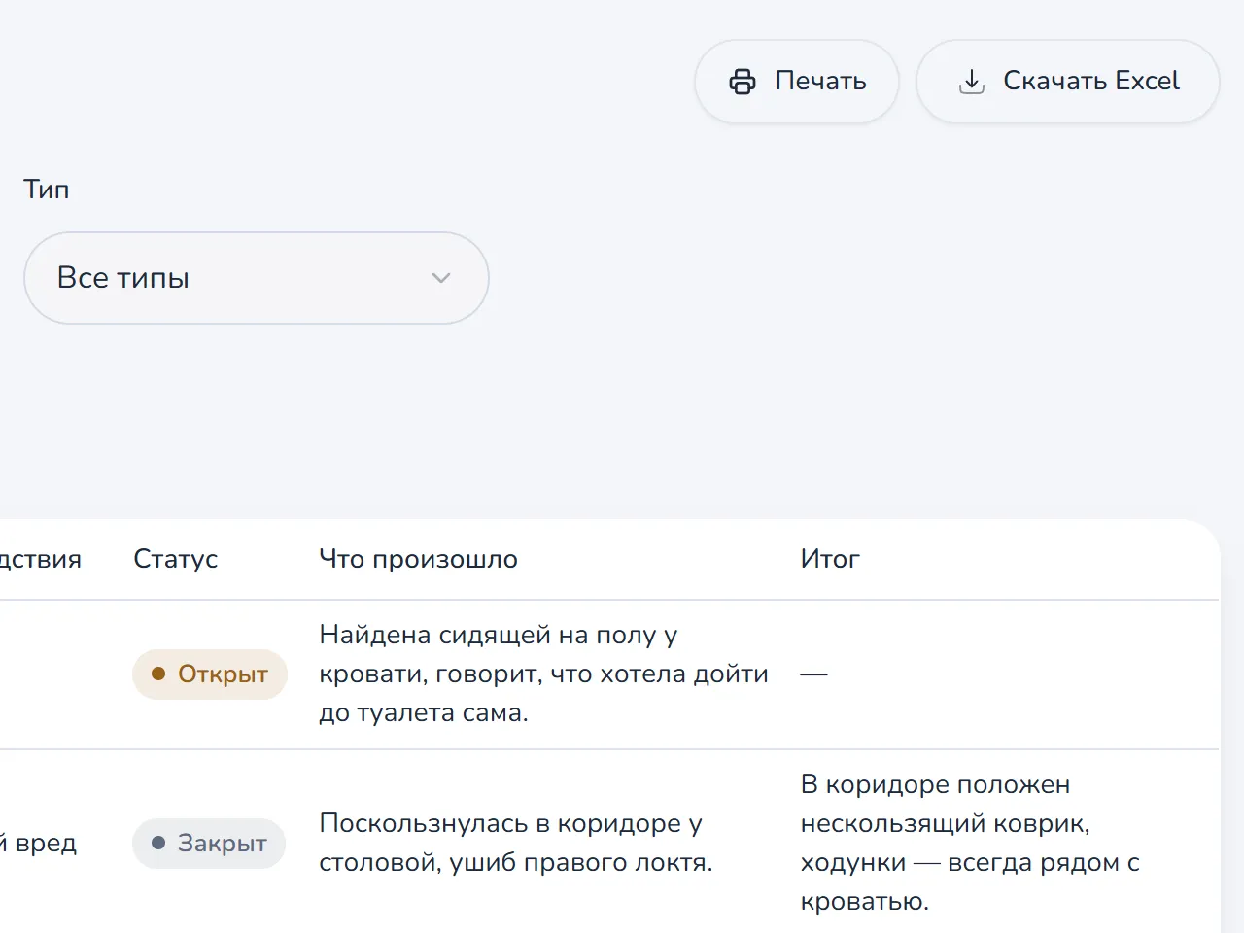Click the Что произошло column header
Image resolution: width=1244 pixels, height=933 pixels.
(x=419, y=559)
